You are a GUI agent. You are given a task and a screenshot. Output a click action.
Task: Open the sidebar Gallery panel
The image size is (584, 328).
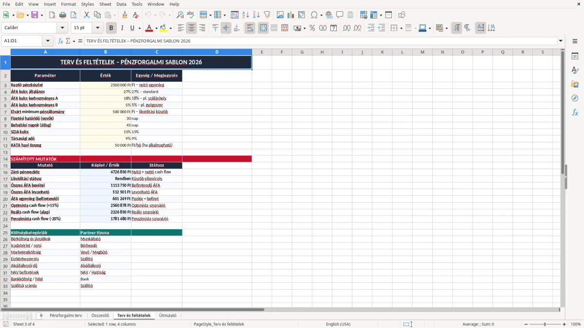coord(575,85)
